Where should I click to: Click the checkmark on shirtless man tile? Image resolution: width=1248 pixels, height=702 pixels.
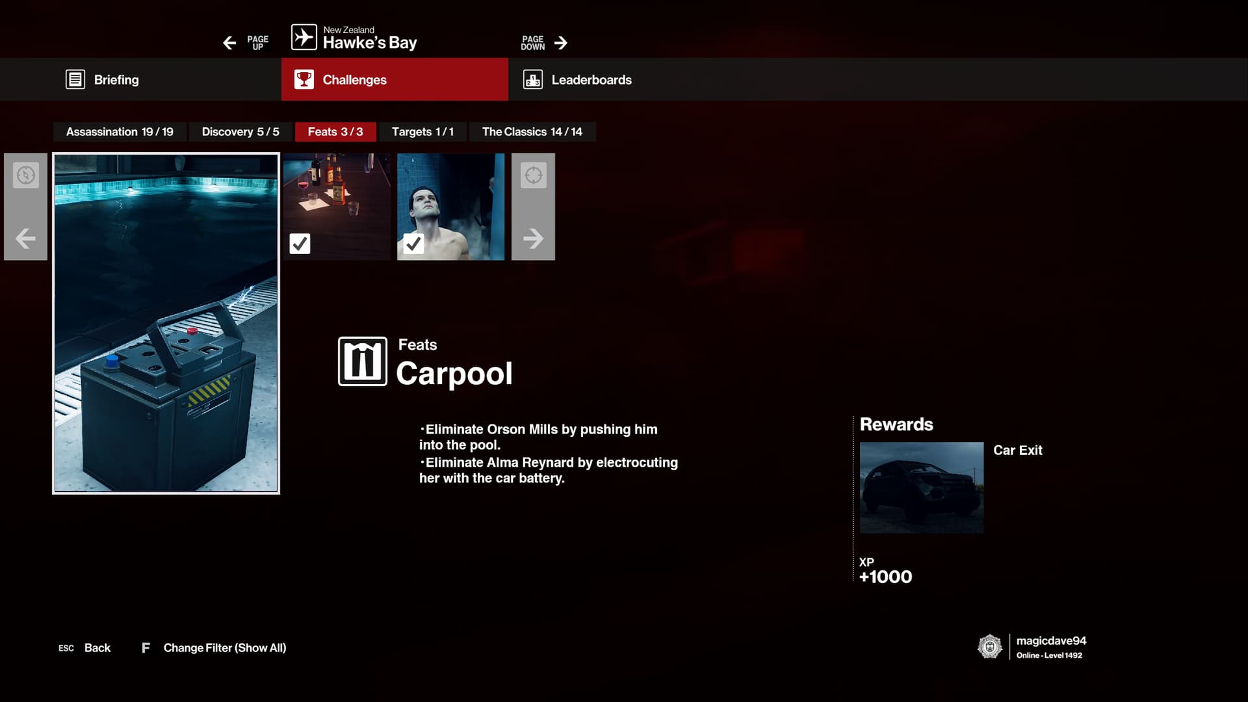[x=413, y=244]
